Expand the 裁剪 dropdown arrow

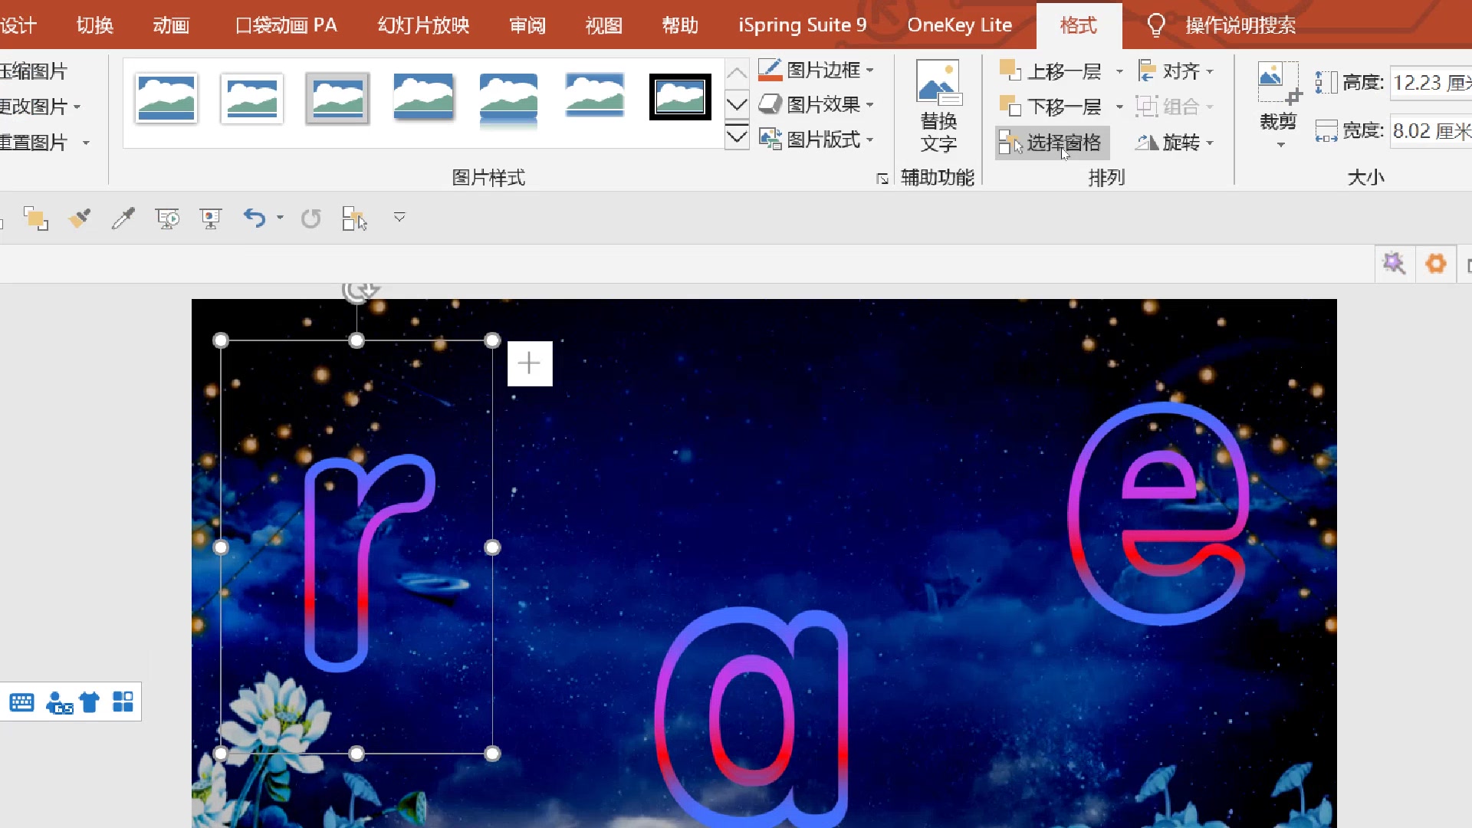tap(1280, 145)
